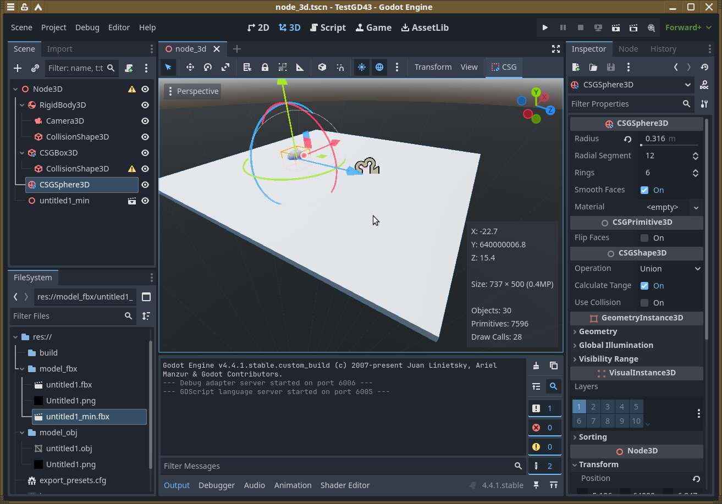Select the Scale Mode tool
The height and width of the screenshot is (504, 722).
click(x=225, y=67)
